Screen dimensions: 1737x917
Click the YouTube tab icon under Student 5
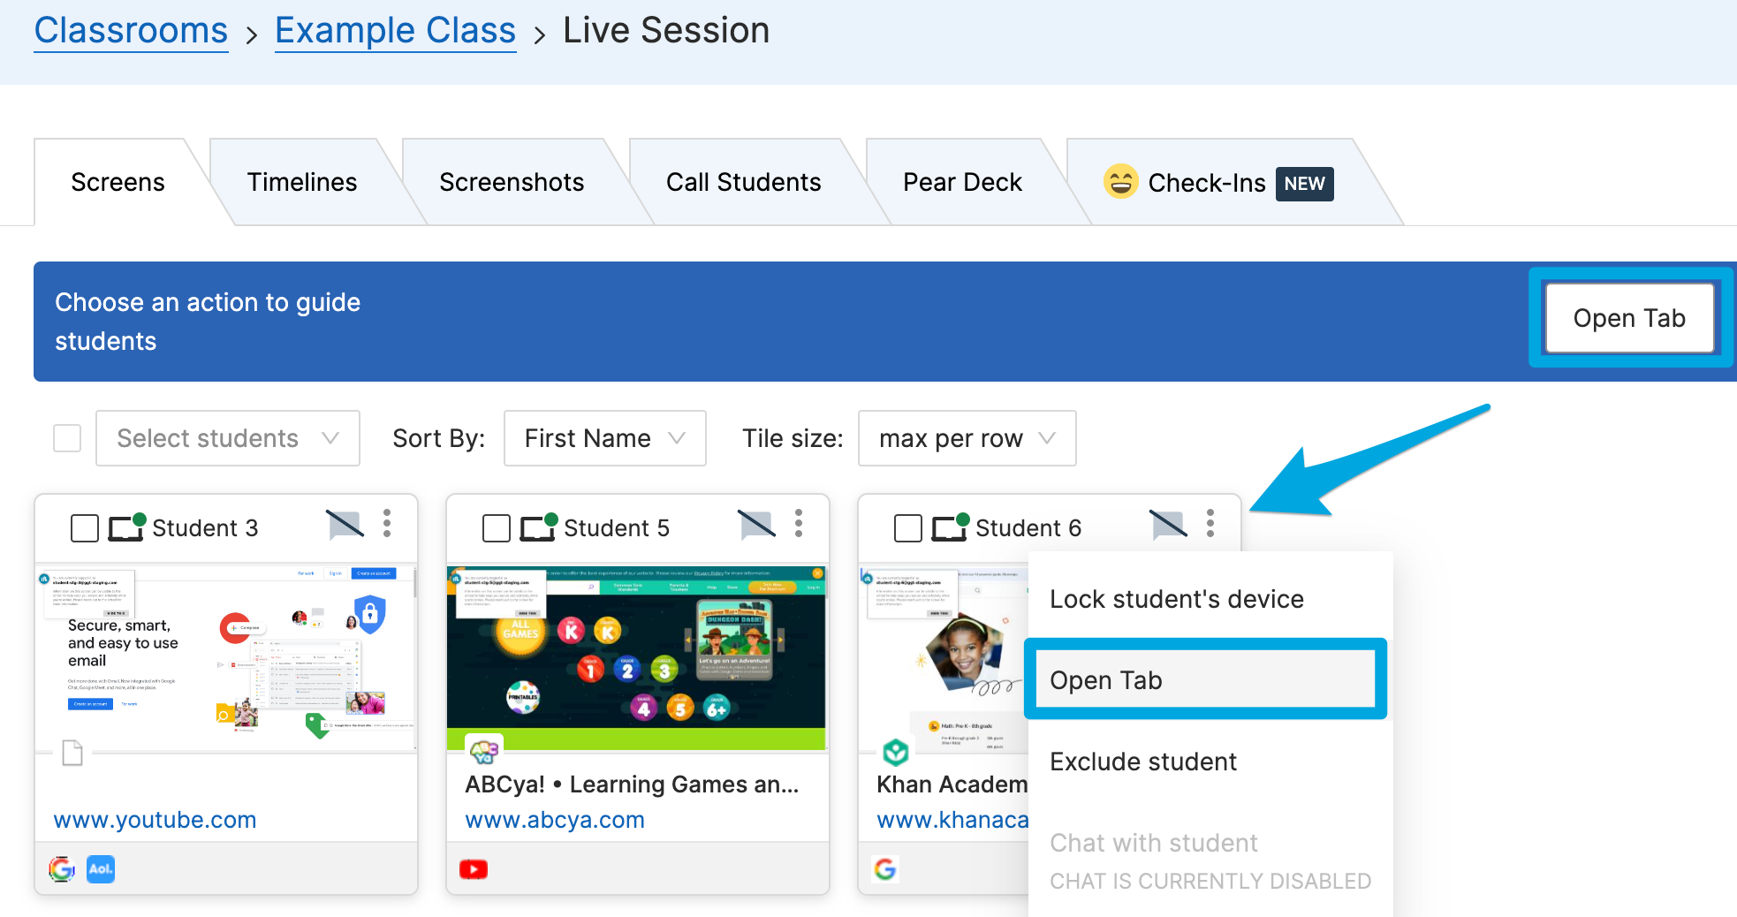point(474,869)
